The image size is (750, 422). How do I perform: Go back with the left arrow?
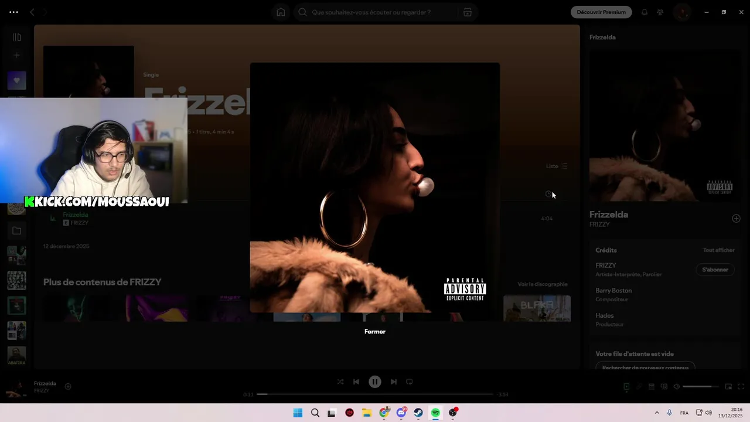click(x=32, y=12)
